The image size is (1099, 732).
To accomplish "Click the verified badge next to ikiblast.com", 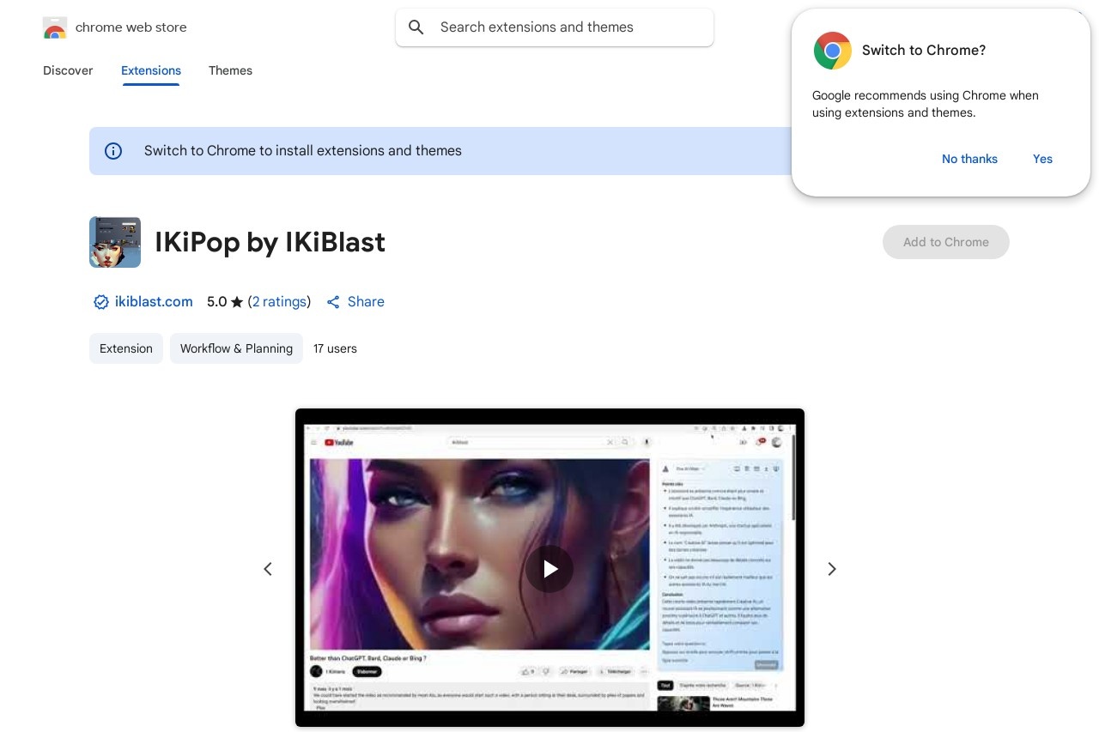I will pyautogui.click(x=101, y=302).
